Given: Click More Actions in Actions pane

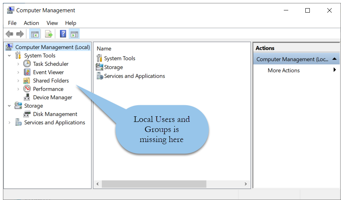Looking at the screenshot, I should click(283, 70).
